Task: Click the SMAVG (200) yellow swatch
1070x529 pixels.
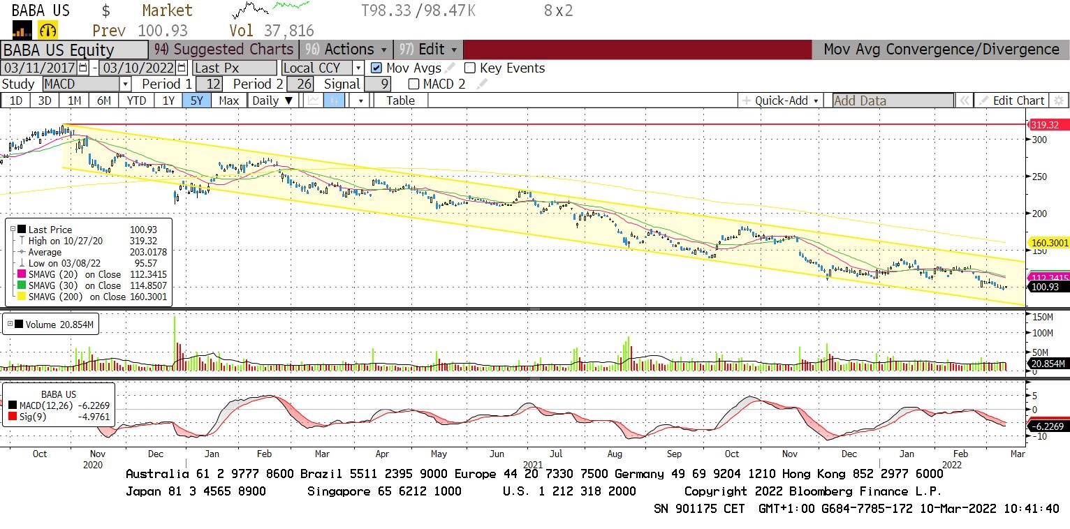Action: [22, 297]
